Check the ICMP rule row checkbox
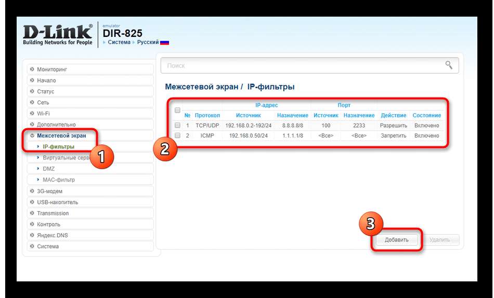 coord(177,136)
